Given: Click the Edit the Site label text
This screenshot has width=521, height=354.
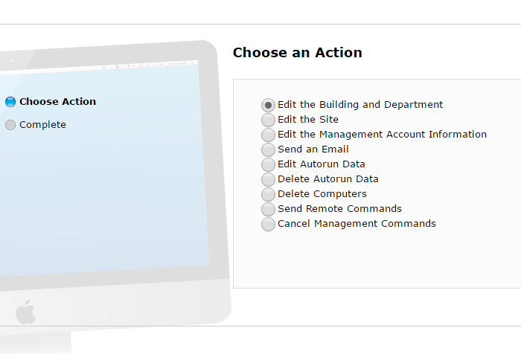Looking at the screenshot, I should pos(308,119).
